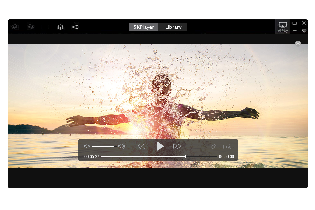Take a snapshot with the camera icon
This screenshot has width=315, height=210.
point(213,147)
